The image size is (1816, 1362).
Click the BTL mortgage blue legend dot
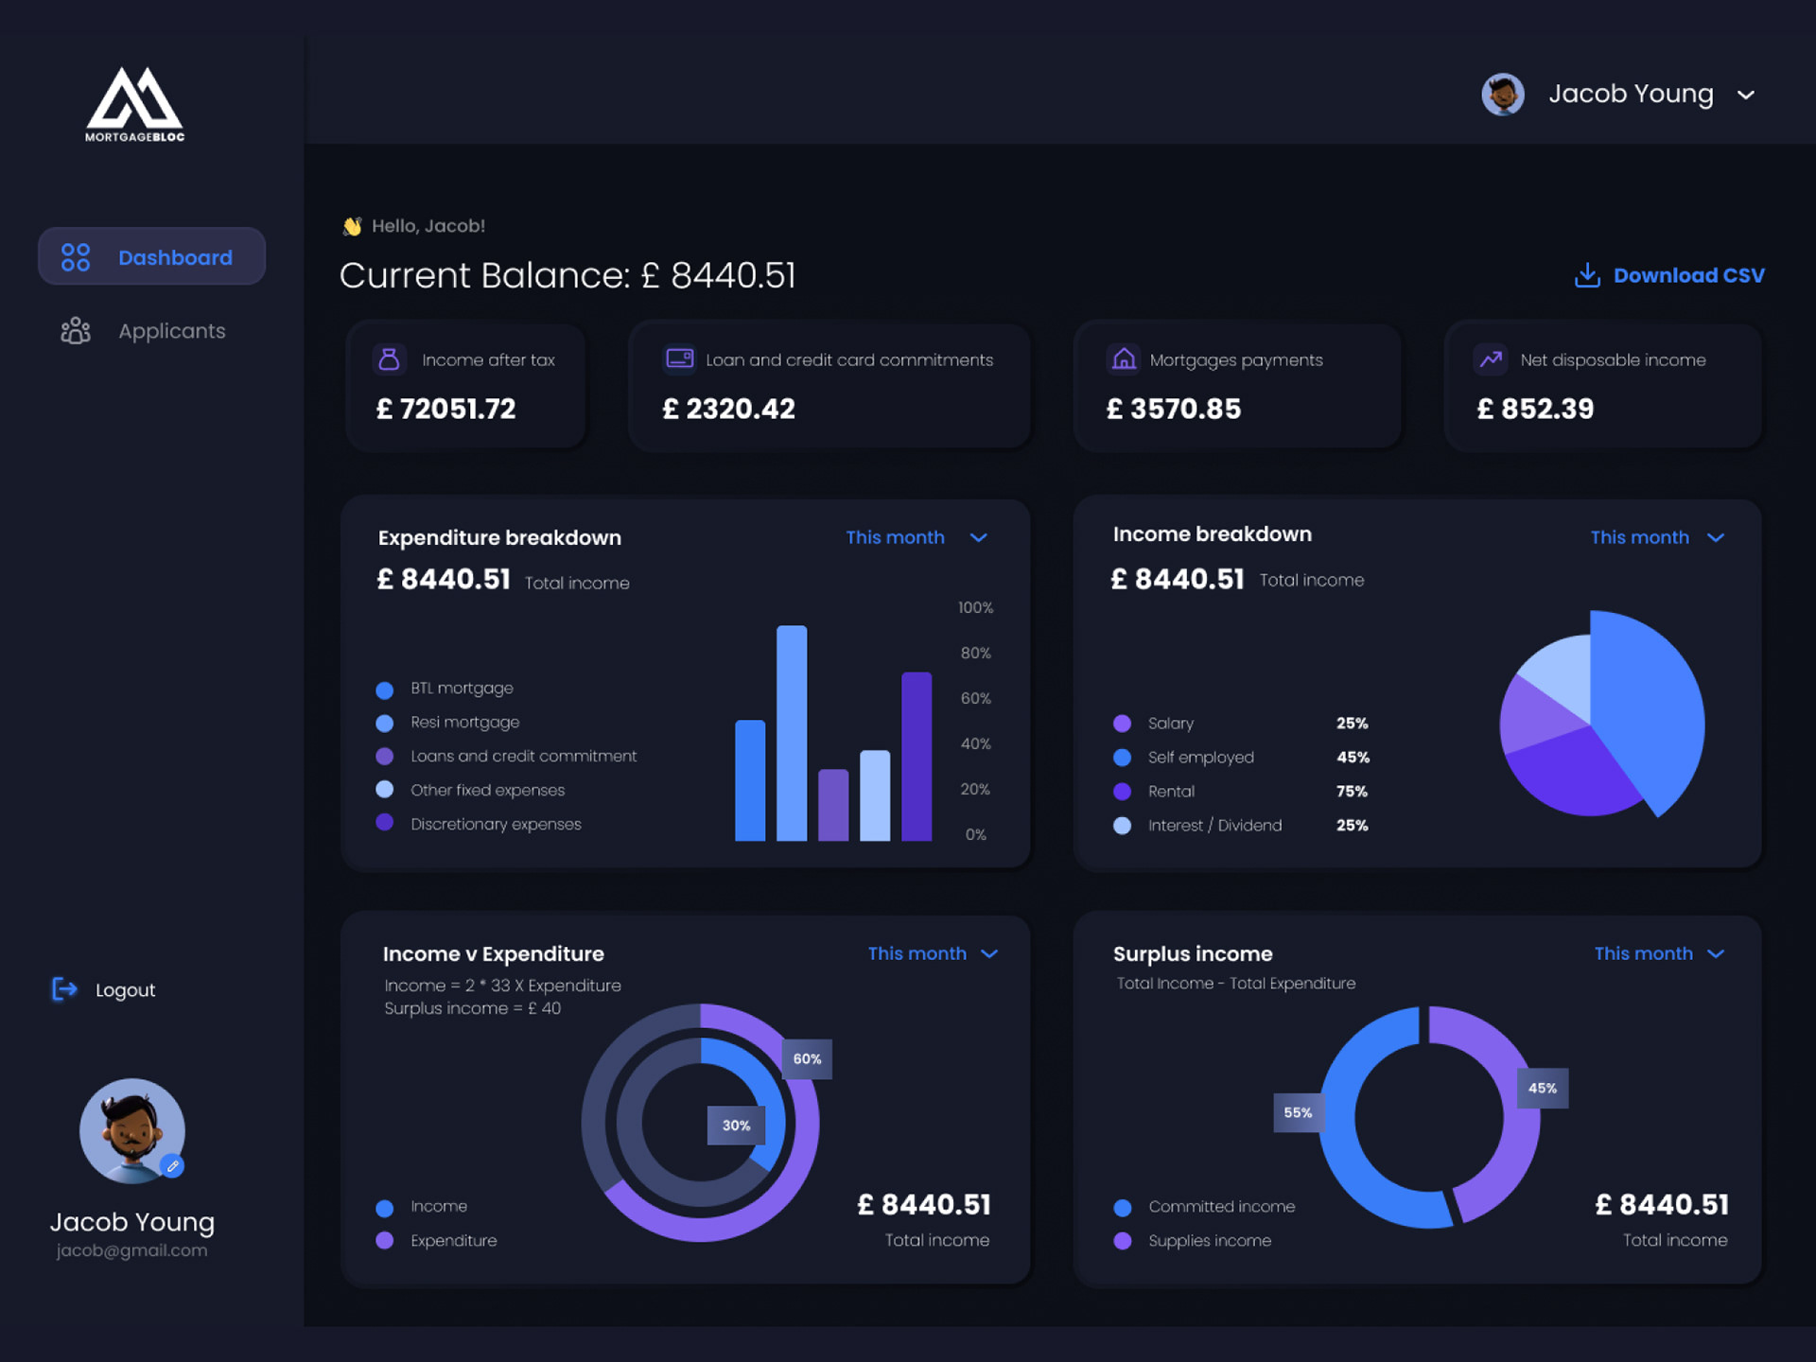384,690
